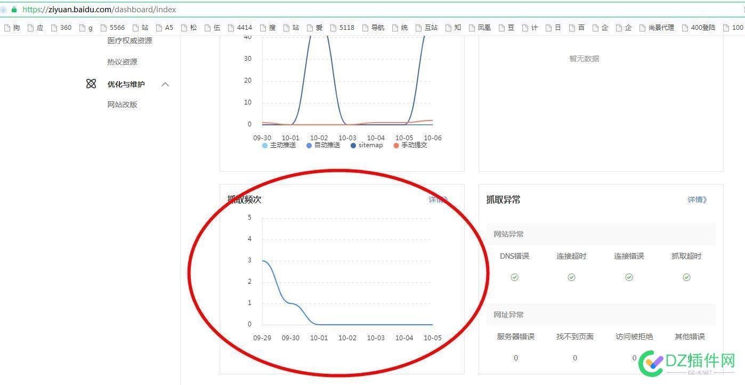Open the 凤凰 bookmark
Screen dimensions: 745x385
tap(480, 28)
